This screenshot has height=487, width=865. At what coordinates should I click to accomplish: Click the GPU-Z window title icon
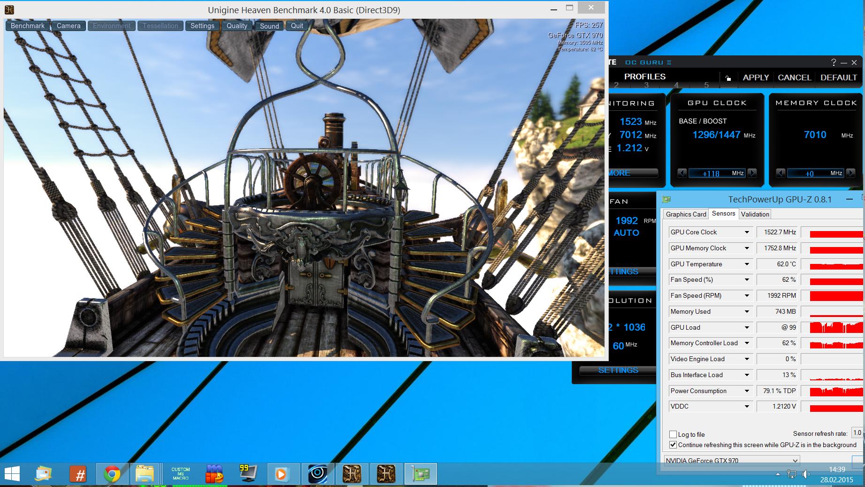pyautogui.click(x=666, y=200)
